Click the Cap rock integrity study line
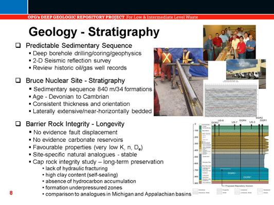Image resolution: width=274 pixels, height=205 pixels. point(96,162)
